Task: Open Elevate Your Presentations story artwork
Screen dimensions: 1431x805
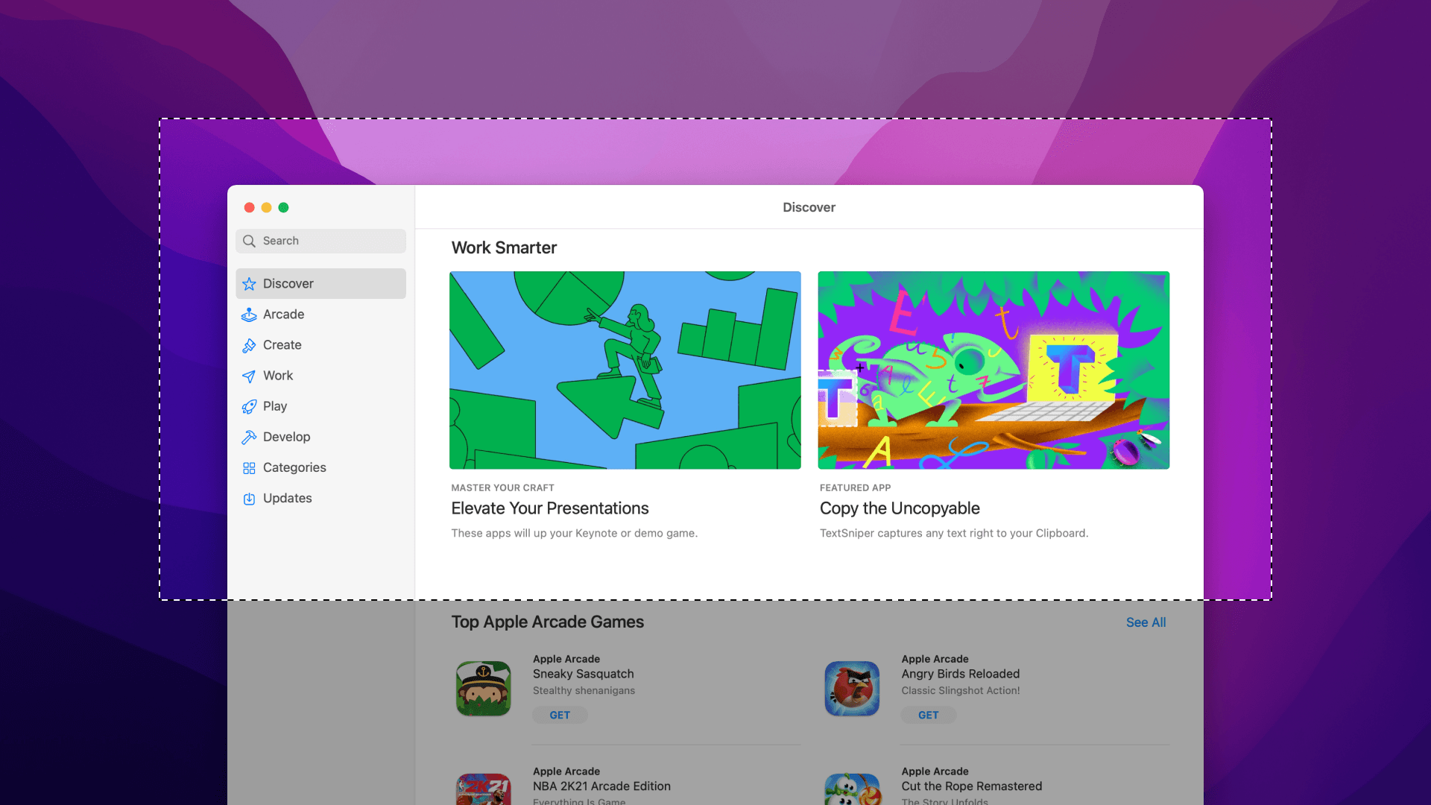Action: click(x=625, y=370)
